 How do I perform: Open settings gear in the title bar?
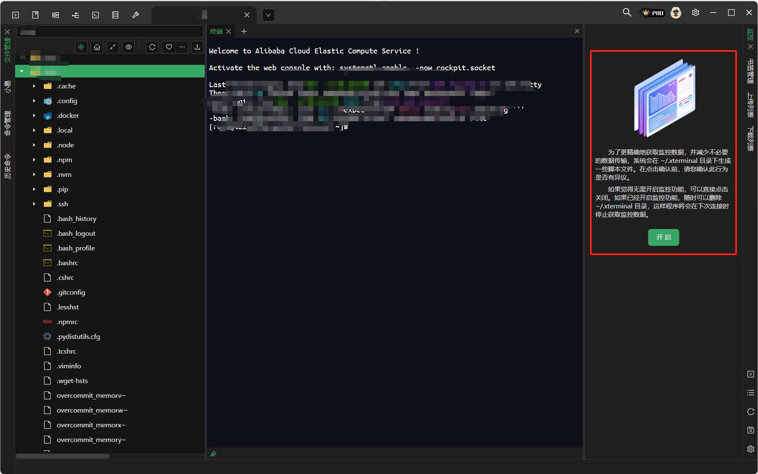[696, 13]
